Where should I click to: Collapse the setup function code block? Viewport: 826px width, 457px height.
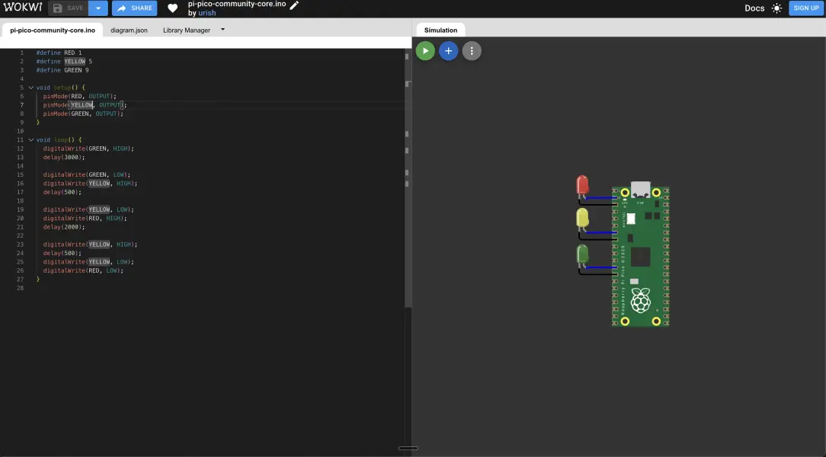30,87
